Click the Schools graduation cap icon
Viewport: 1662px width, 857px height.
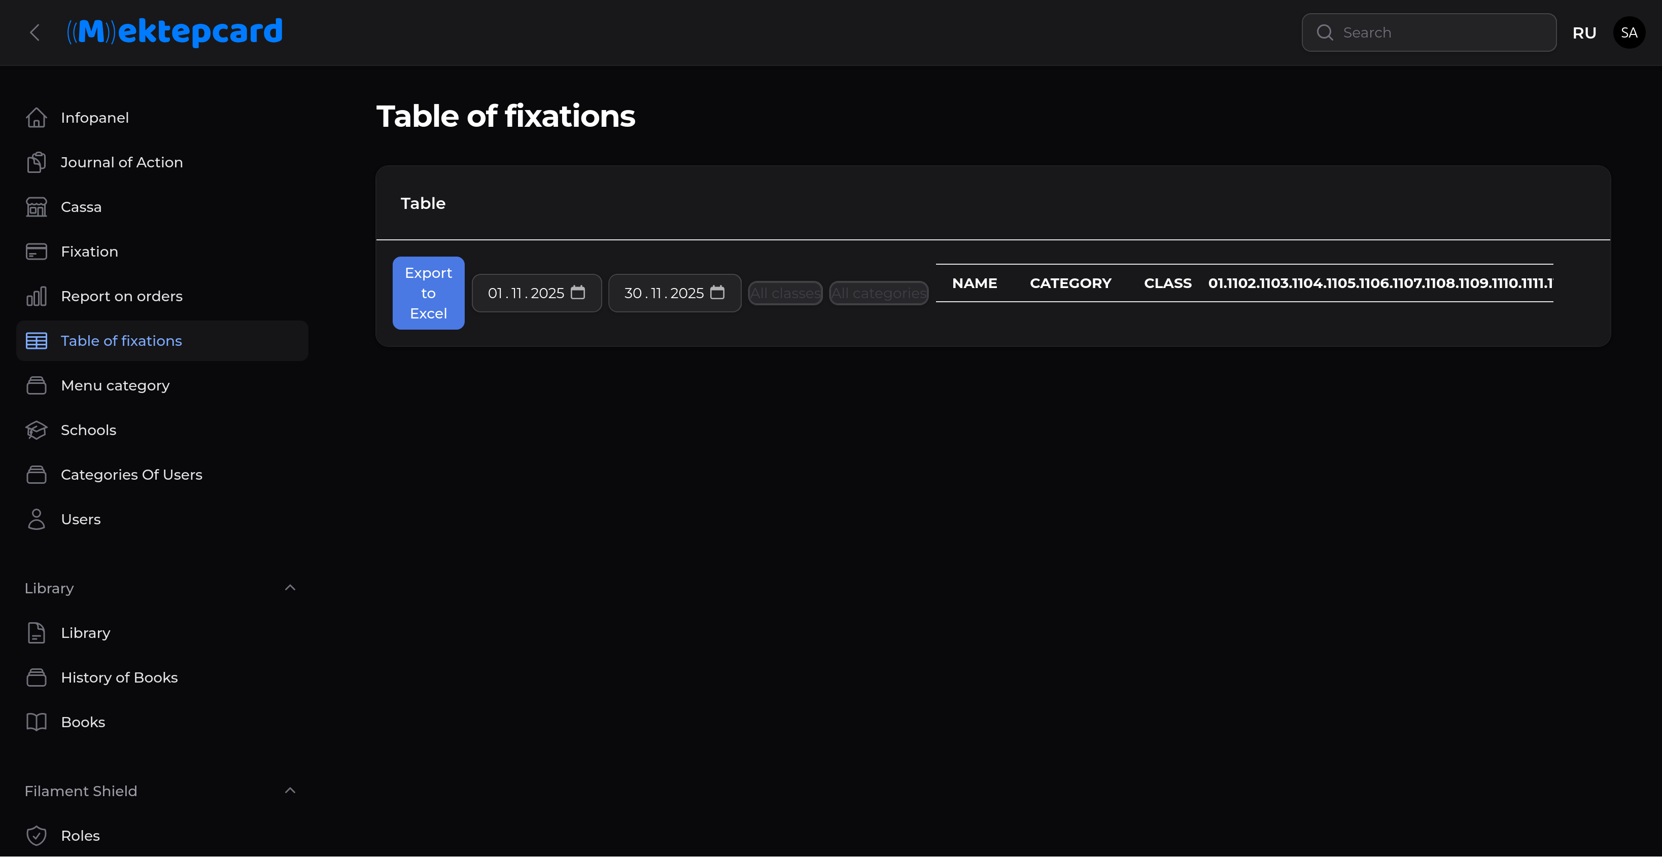click(x=36, y=430)
